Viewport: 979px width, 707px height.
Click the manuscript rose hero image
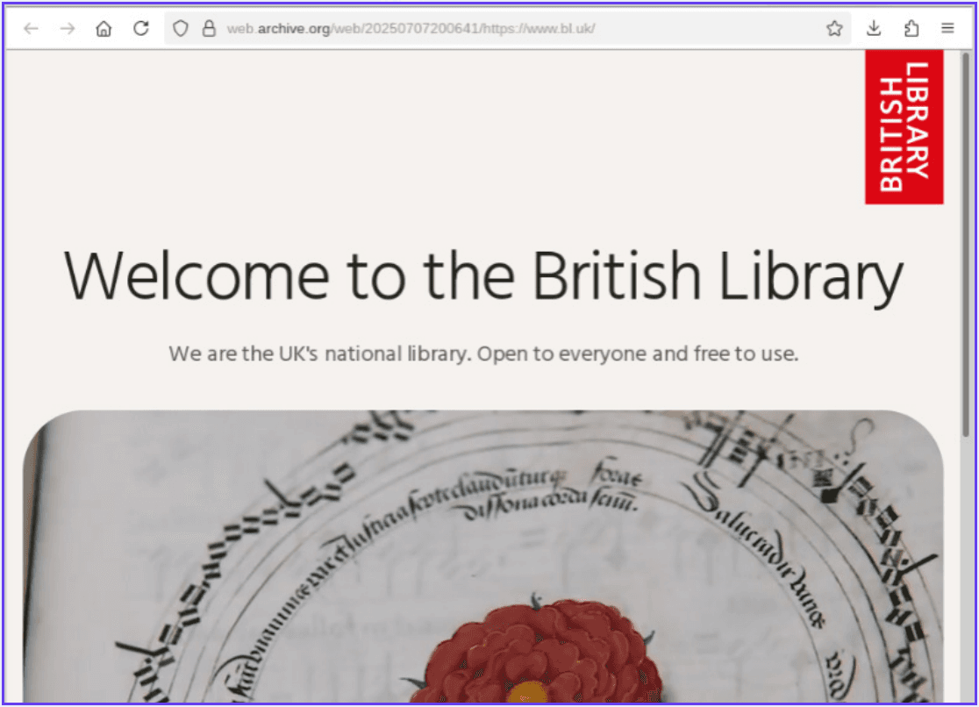click(x=484, y=556)
